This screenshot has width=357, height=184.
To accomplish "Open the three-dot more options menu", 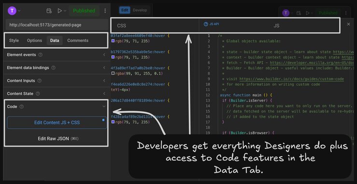I will (105, 11).
